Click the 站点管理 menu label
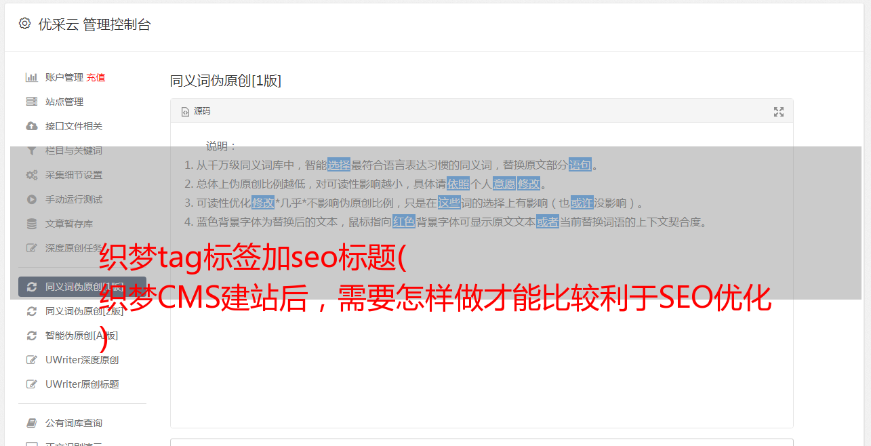The height and width of the screenshot is (446, 871). coord(64,102)
